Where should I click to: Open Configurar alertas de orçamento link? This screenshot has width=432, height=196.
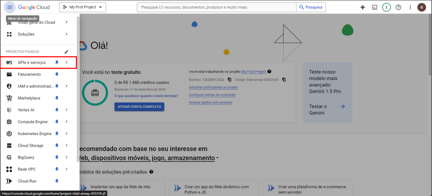click(x=212, y=95)
